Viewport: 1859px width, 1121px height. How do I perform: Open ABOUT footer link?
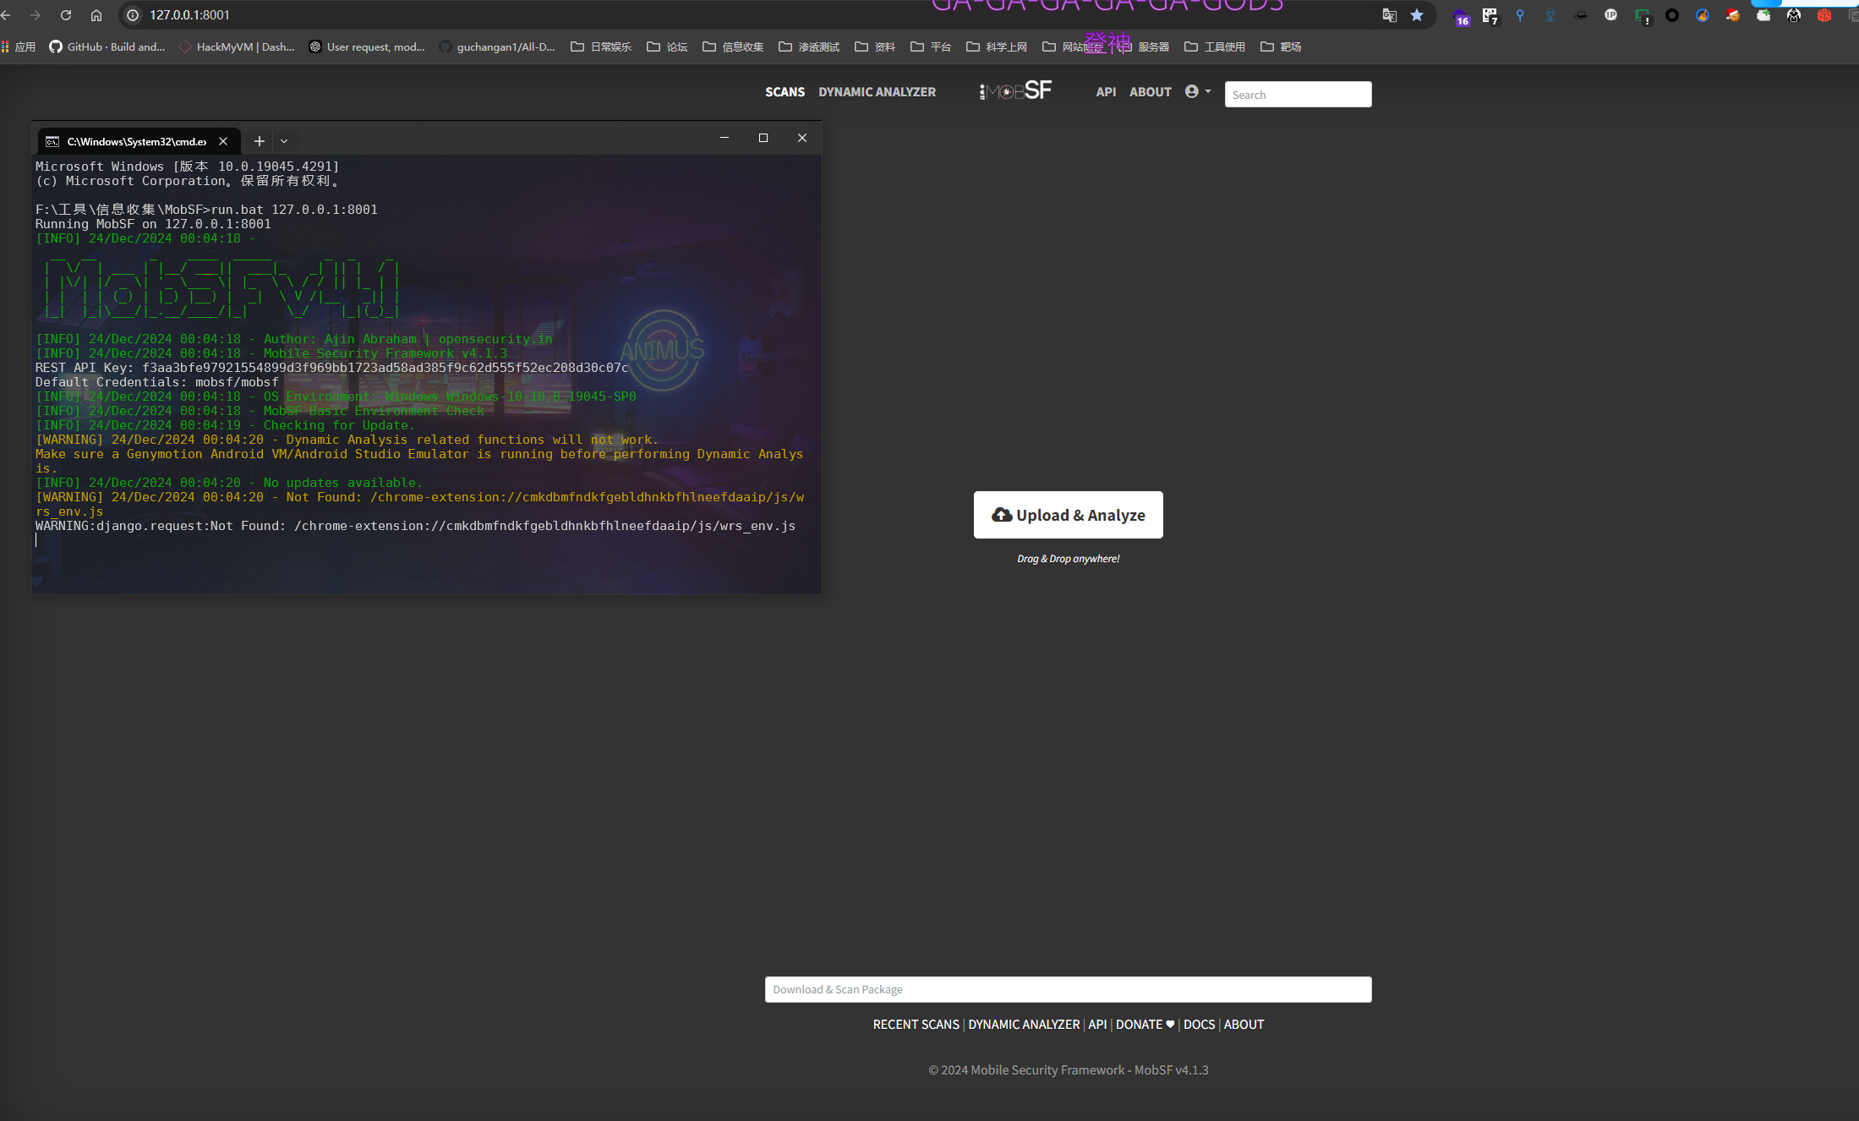click(x=1244, y=1025)
